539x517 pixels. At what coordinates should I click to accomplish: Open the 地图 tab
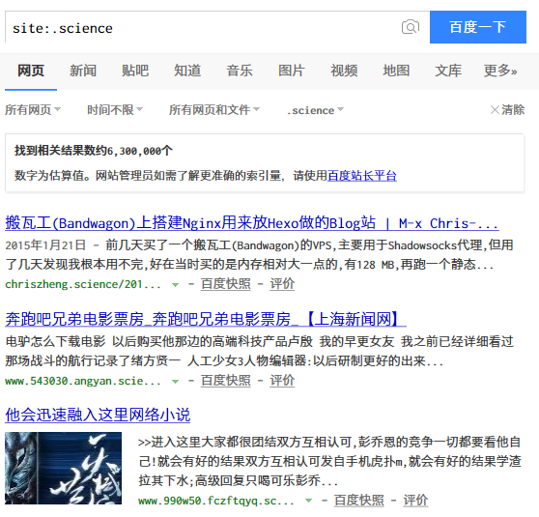396,71
